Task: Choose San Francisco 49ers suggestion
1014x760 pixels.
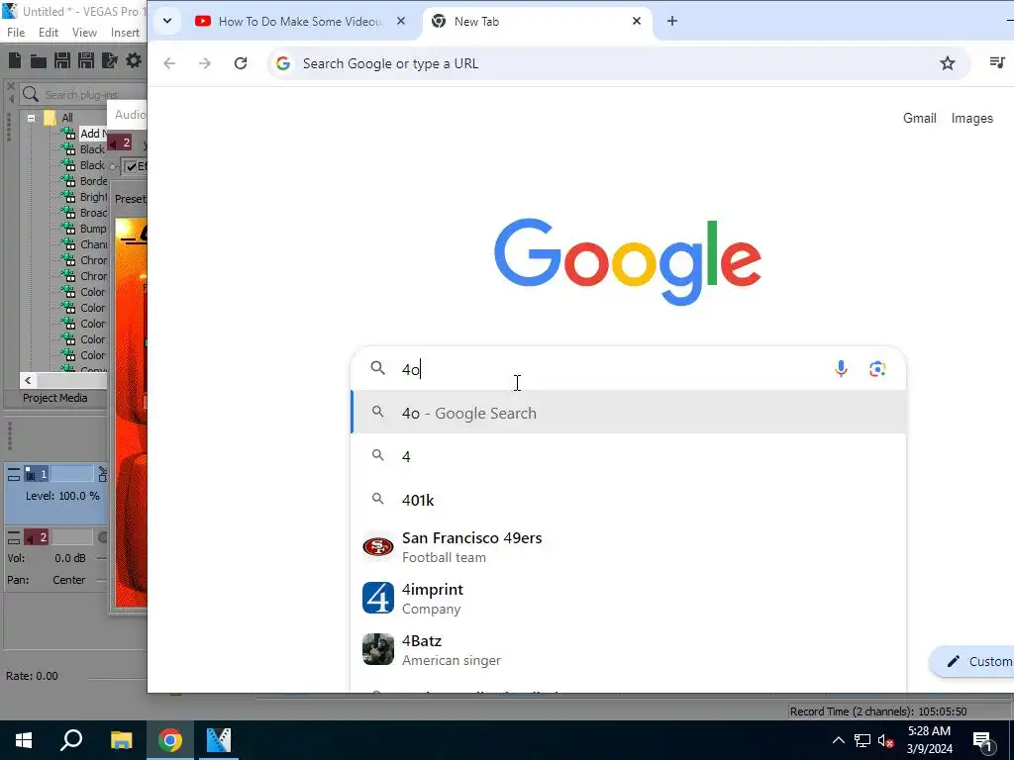Action: coord(629,546)
